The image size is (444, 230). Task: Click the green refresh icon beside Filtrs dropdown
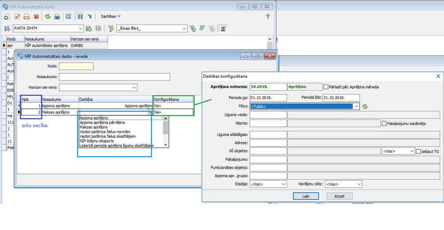click(x=365, y=107)
